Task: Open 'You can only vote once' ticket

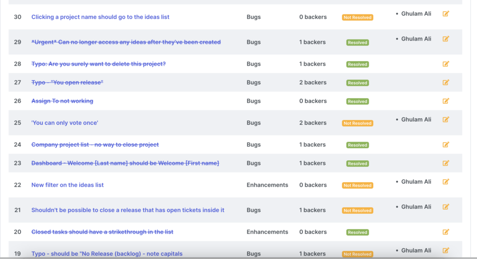Action: point(65,123)
